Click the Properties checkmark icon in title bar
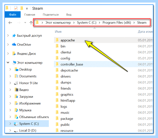158x138 pixels. pos(16,8)
